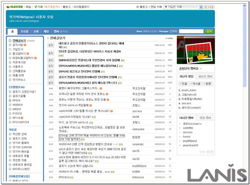
Task: Open post 'wgr614v5 이런일도 있나요?'
Action: click(75, 117)
